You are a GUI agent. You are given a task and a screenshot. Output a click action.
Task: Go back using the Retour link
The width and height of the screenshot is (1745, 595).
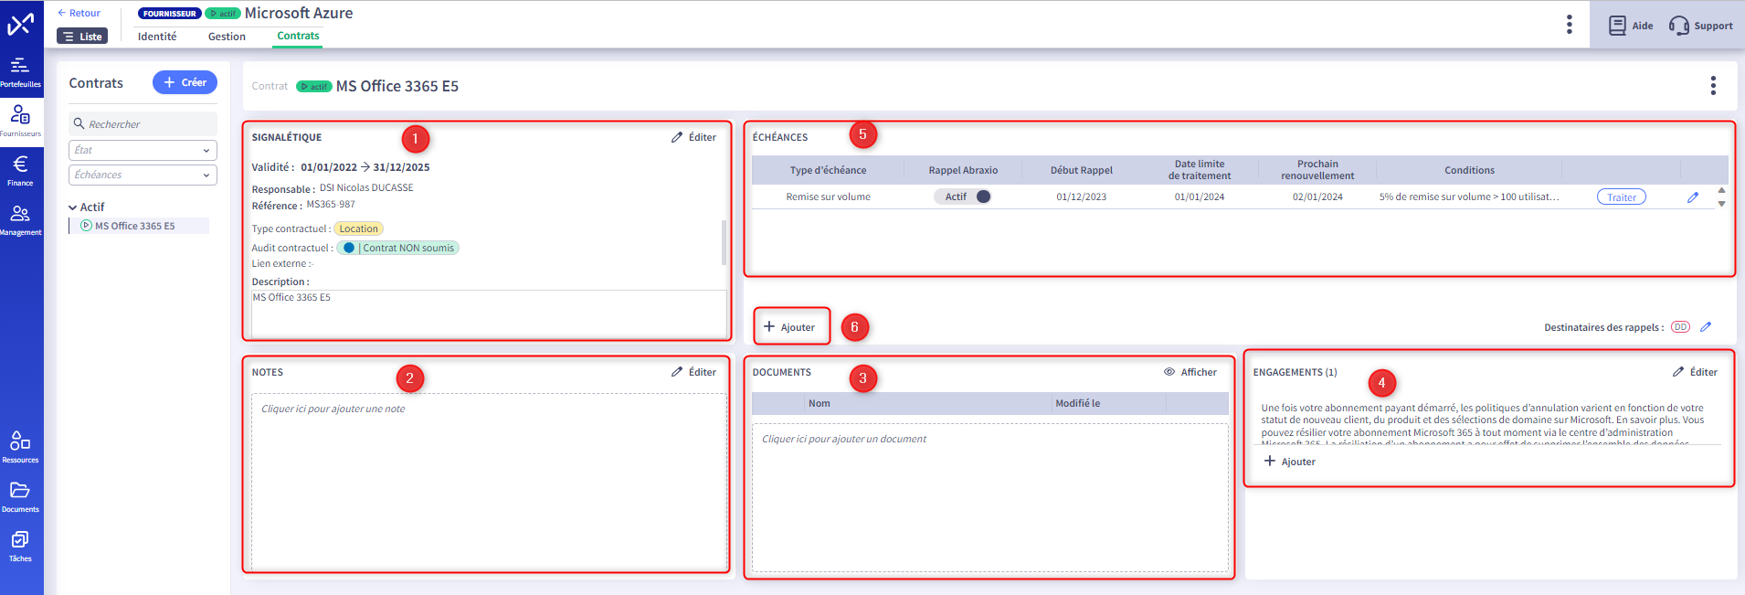tap(79, 13)
